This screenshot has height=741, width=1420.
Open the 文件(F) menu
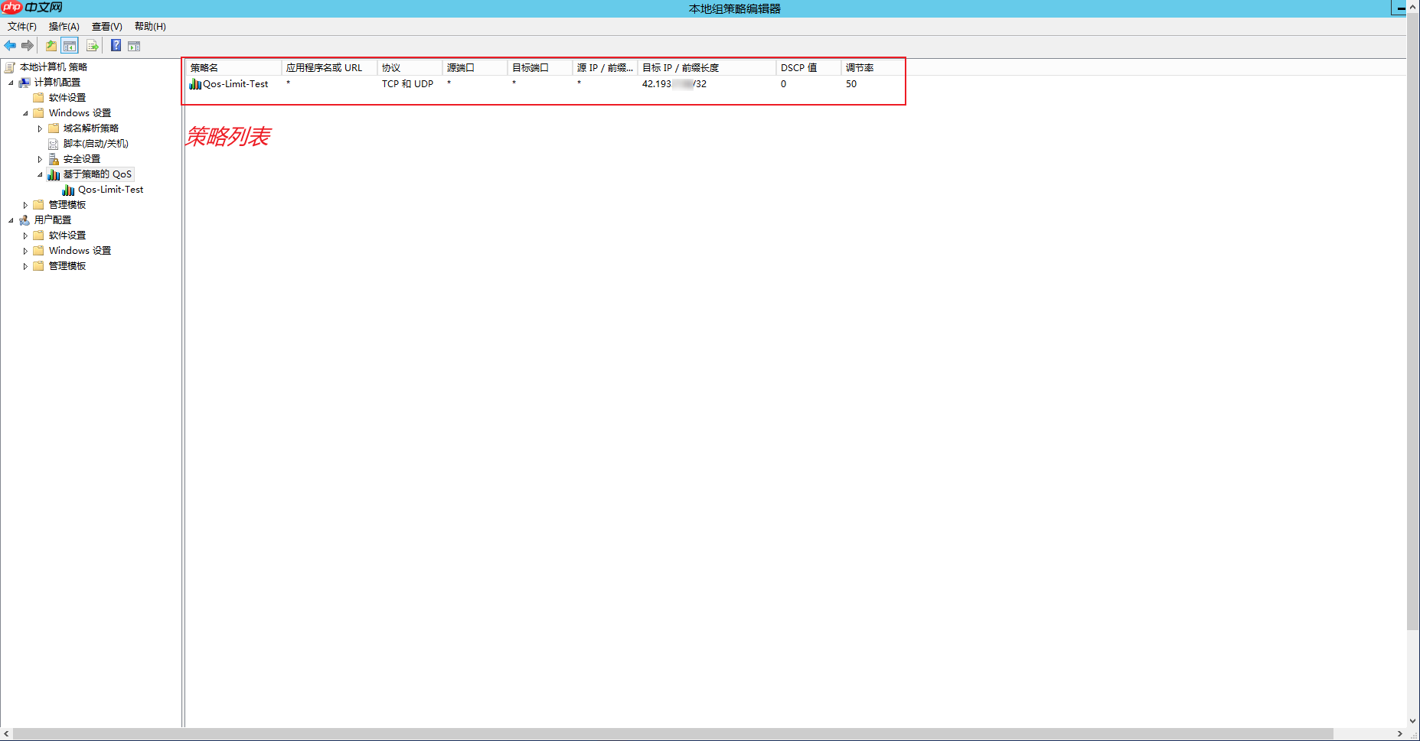click(x=23, y=26)
